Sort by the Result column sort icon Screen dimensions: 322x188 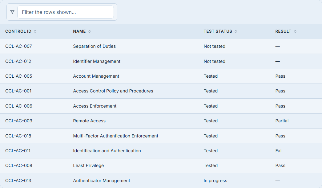pos(295,31)
